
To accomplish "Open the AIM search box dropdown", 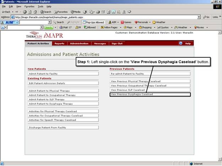I will [x=50, y=22].
